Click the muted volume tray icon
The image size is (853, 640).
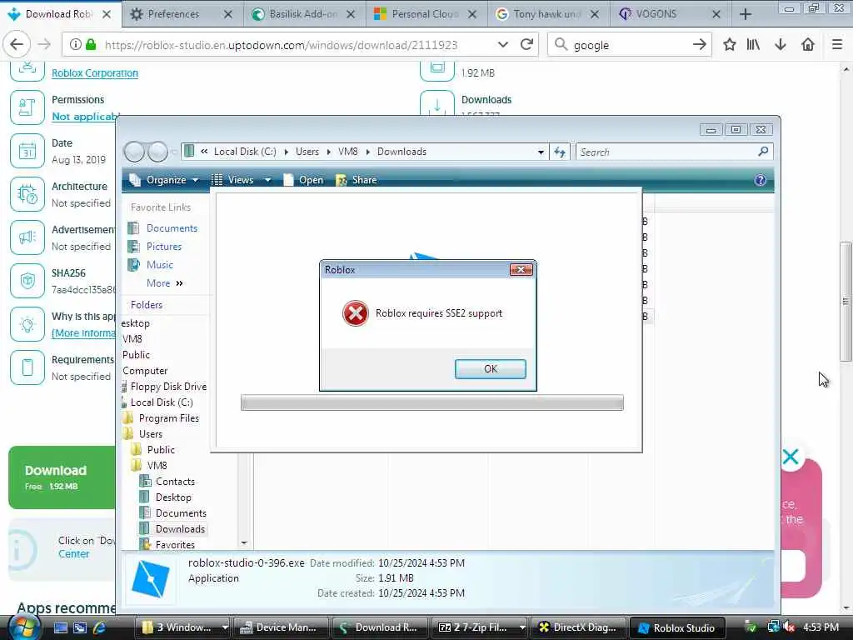point(789,627)
